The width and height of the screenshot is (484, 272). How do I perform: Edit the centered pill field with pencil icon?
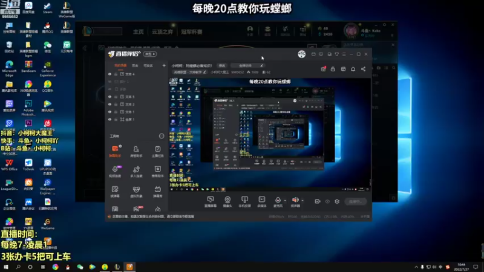pos(247,65)
